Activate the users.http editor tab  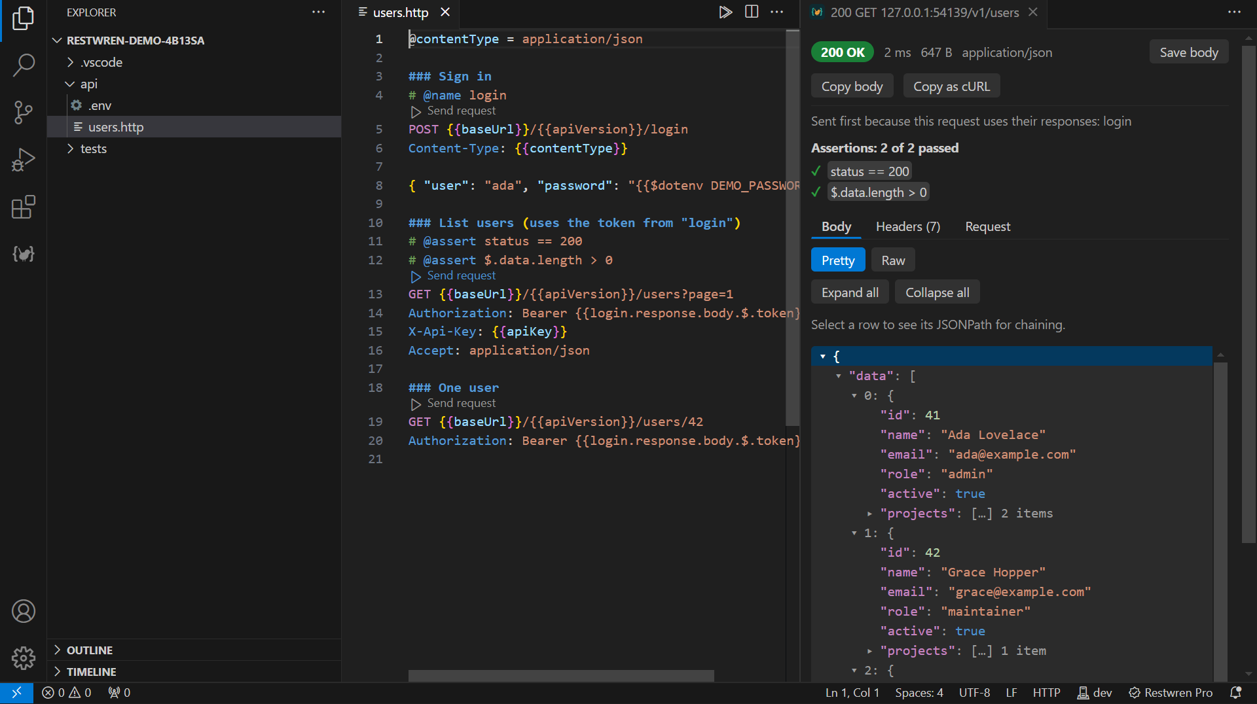[x=401, y=12]
